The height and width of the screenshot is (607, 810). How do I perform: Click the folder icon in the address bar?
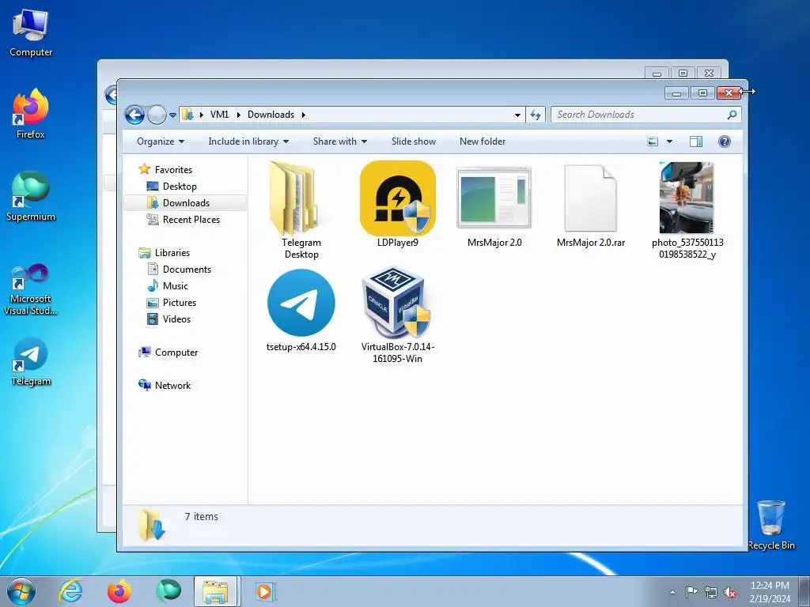pos(188,115)
